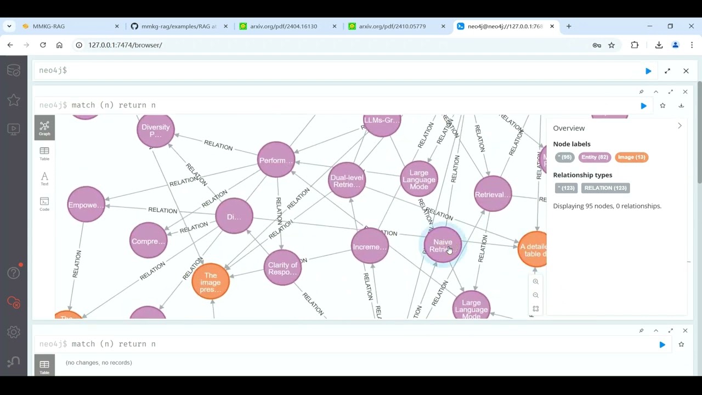
Task: Switch to the mmkg-rag/examples GitHub tab
Action: click(179, 26)
